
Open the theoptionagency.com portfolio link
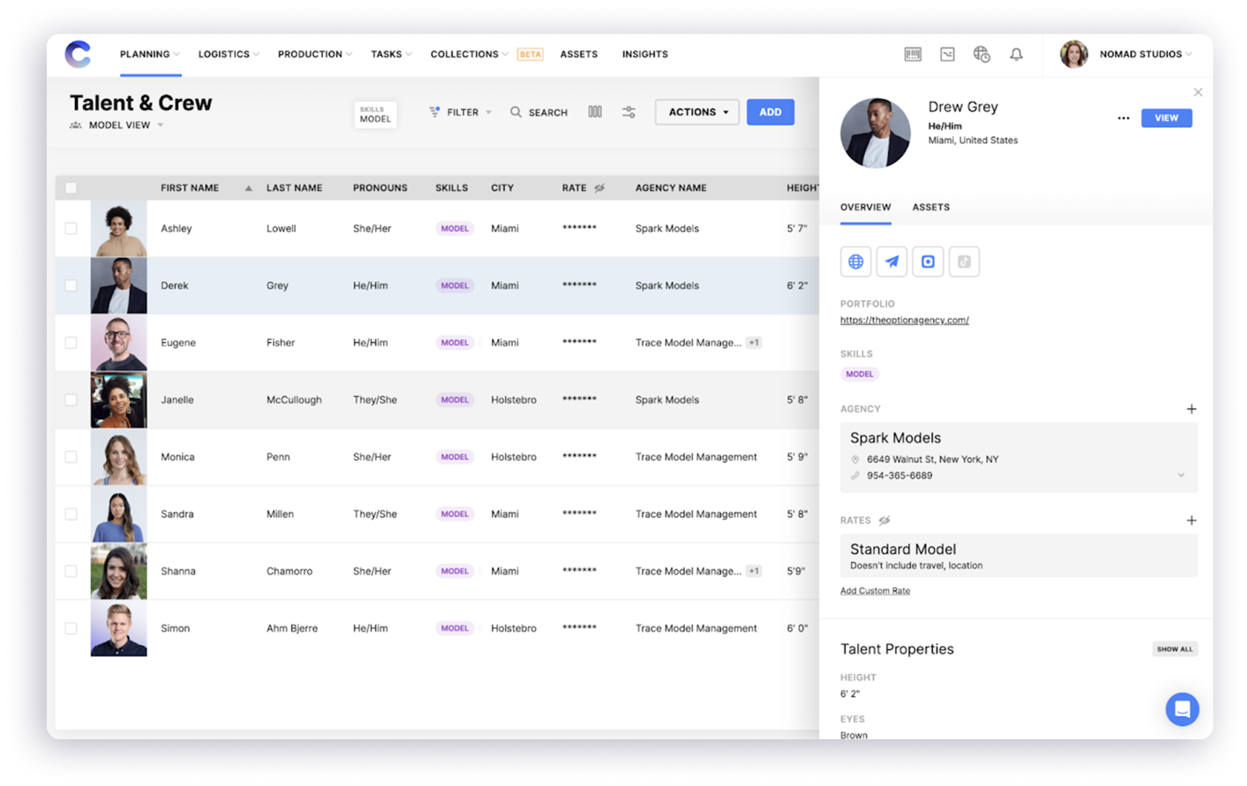coord(904,320)
